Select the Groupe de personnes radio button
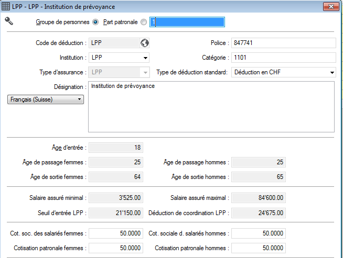Screen dimensions: 343x258 [95, 22]
